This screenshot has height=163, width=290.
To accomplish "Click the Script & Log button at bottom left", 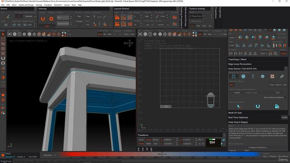I will [6, 161].
